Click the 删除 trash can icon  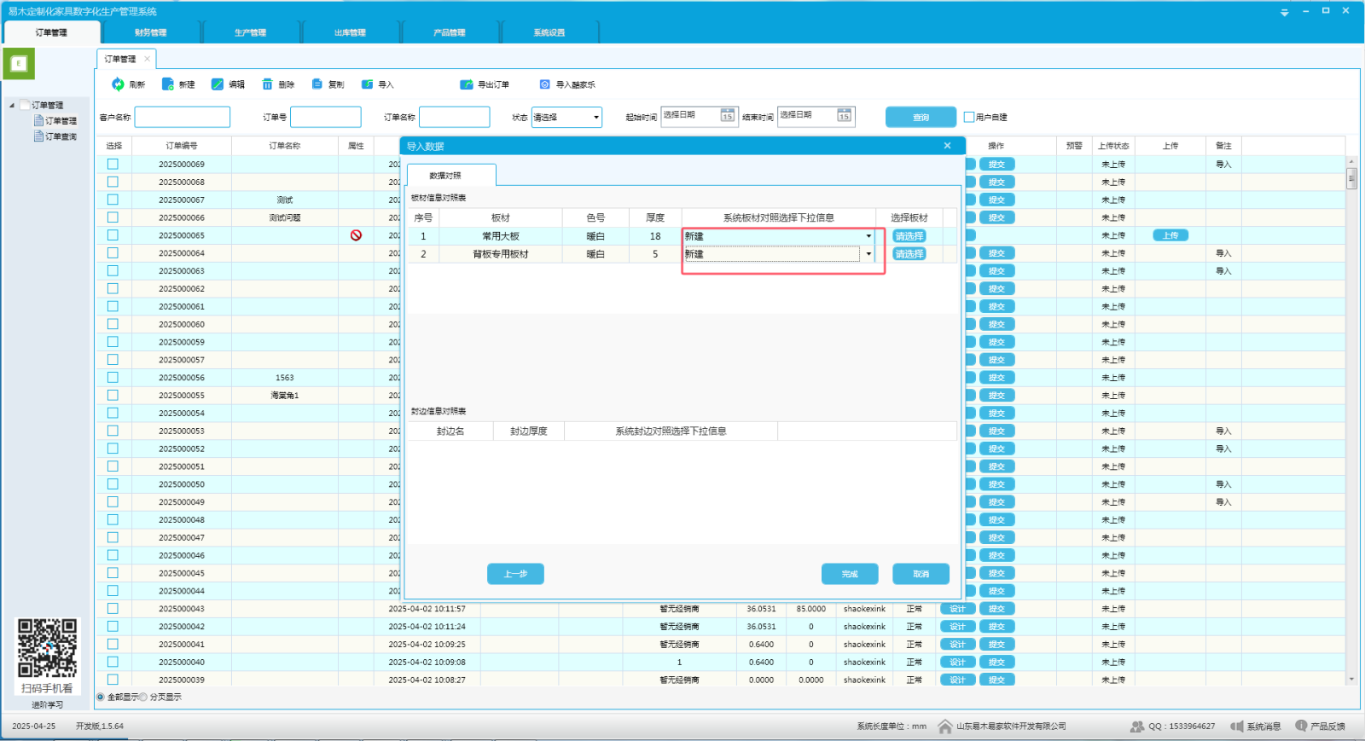(x=267, y=84)
